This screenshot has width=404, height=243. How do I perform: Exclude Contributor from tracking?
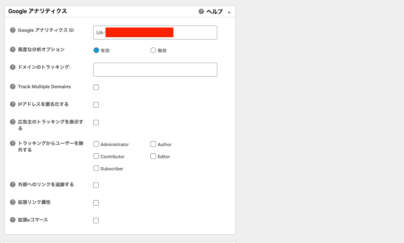tap(96, 156)
